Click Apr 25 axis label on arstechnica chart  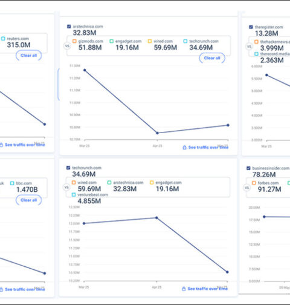coord(157,146)
